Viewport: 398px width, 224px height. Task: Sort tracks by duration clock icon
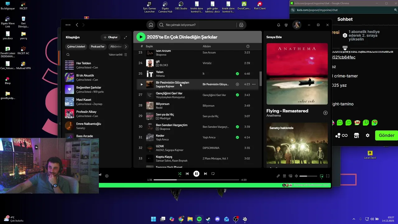[x=248, y=46]
